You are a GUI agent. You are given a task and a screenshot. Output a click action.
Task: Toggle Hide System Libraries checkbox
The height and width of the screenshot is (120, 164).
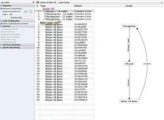pos(1,37)
